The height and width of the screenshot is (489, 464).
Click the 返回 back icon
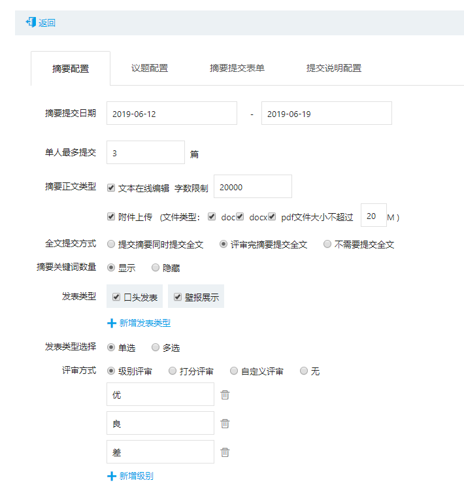point(31,22)
